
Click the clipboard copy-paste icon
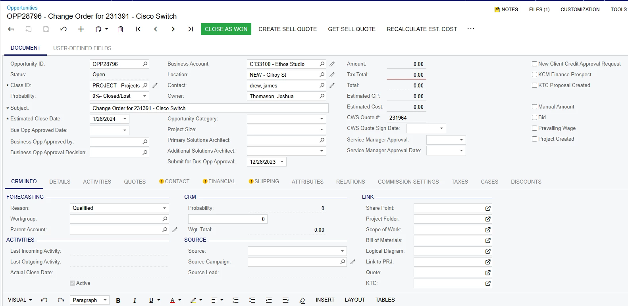click(x=99, y=29)
